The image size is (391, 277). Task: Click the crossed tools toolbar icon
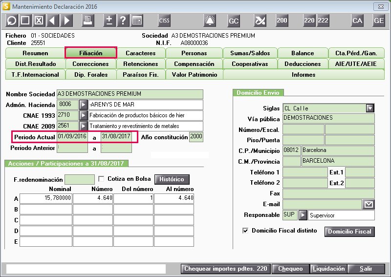click(260, 21)
